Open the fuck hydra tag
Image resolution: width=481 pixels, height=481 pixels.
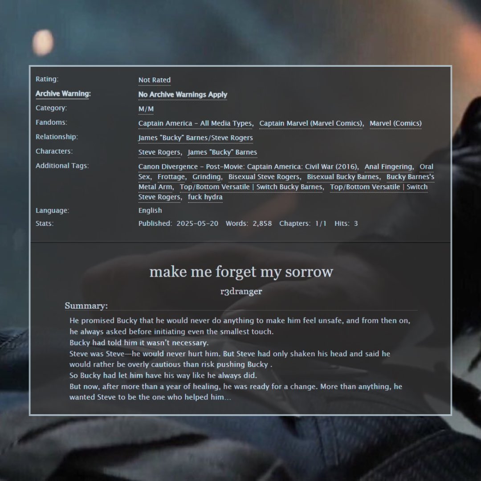tap(205, 197)
